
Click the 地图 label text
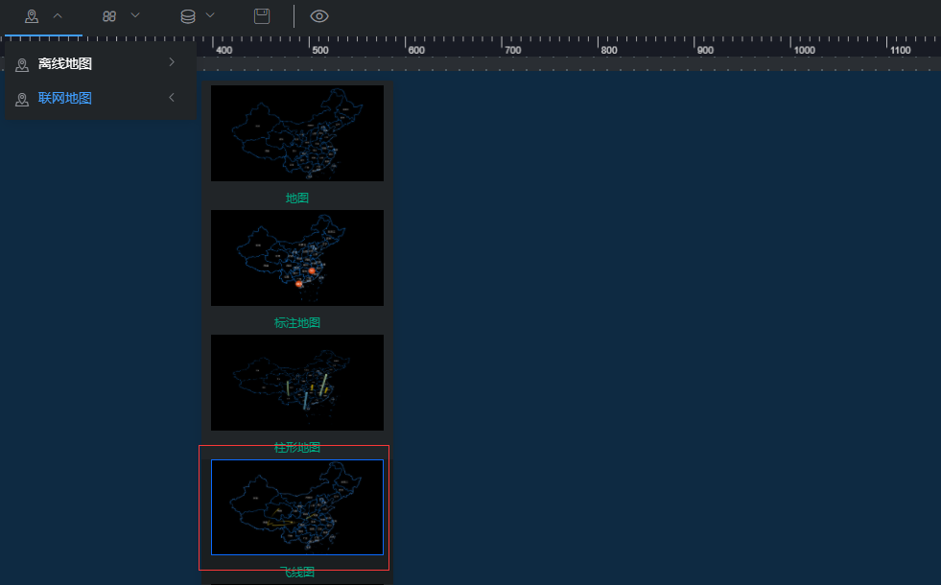pos(297,198)
